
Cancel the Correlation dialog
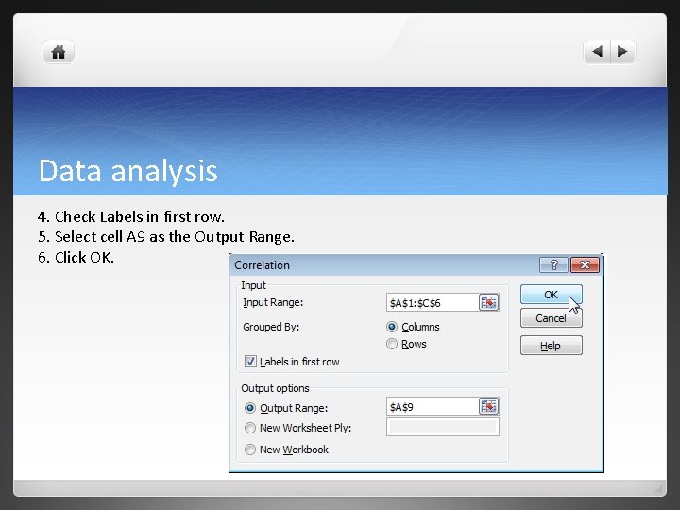(x=551, y=318)
